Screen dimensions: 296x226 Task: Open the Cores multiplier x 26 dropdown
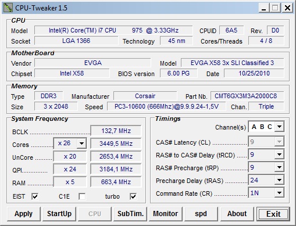pyautogui.click(x=70, y=144)
